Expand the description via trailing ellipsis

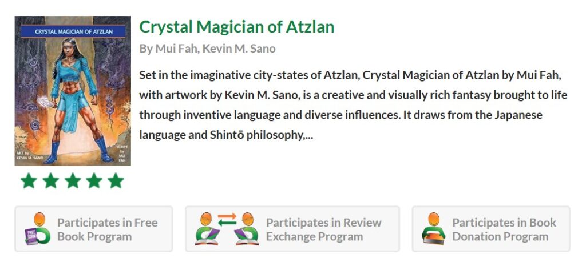pos(308,135)
